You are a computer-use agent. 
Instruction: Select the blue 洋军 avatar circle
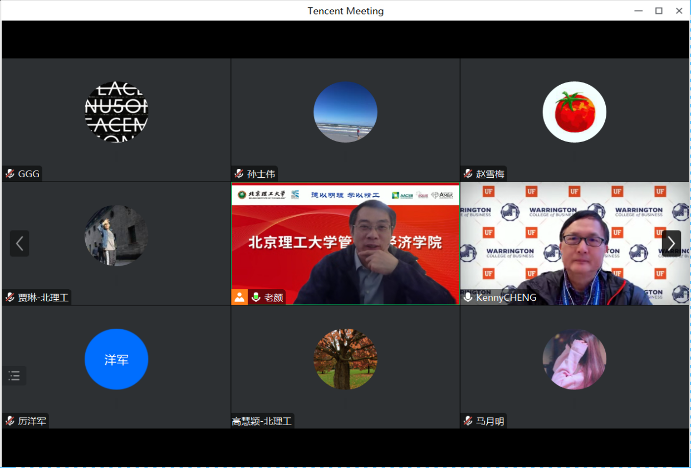116,359
